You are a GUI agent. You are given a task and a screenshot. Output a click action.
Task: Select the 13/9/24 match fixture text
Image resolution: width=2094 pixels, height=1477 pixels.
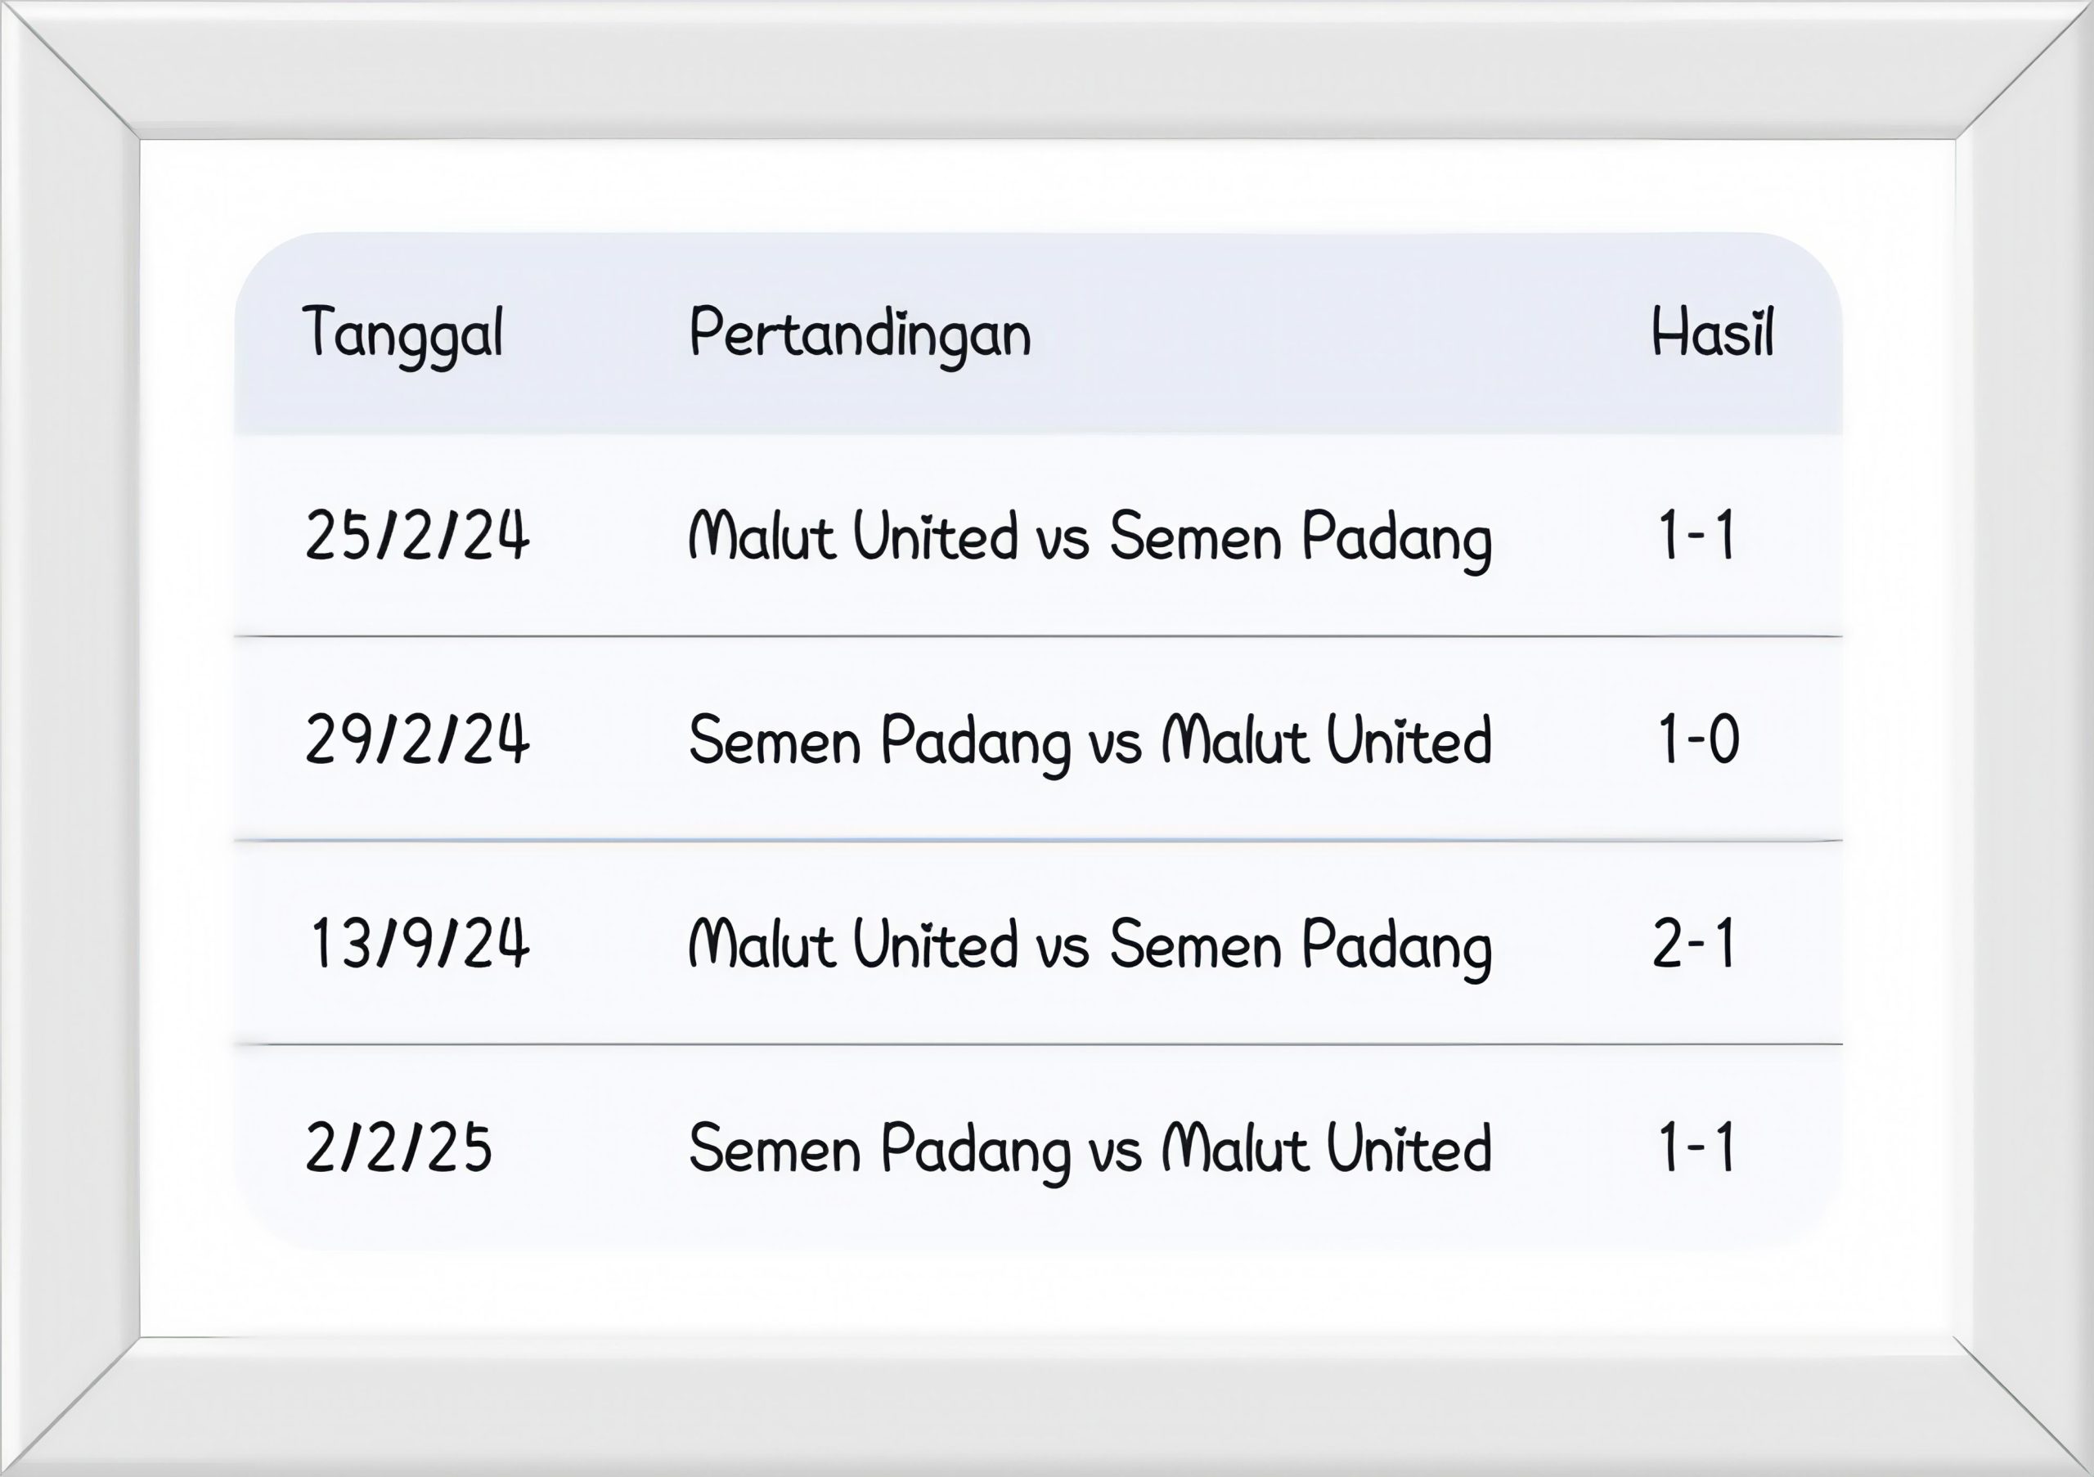click(1090, 944)
